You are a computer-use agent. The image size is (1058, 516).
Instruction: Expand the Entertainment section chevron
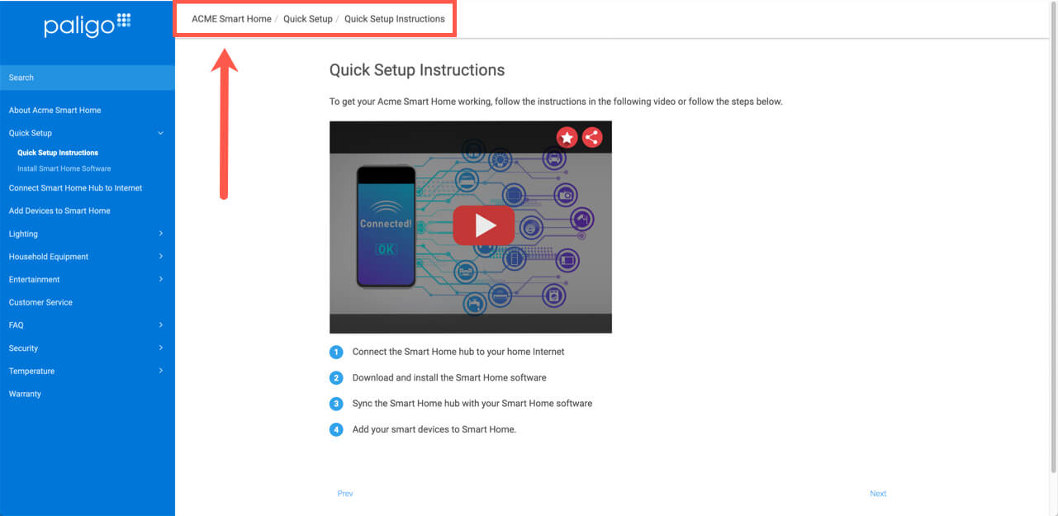coord(161,279)
